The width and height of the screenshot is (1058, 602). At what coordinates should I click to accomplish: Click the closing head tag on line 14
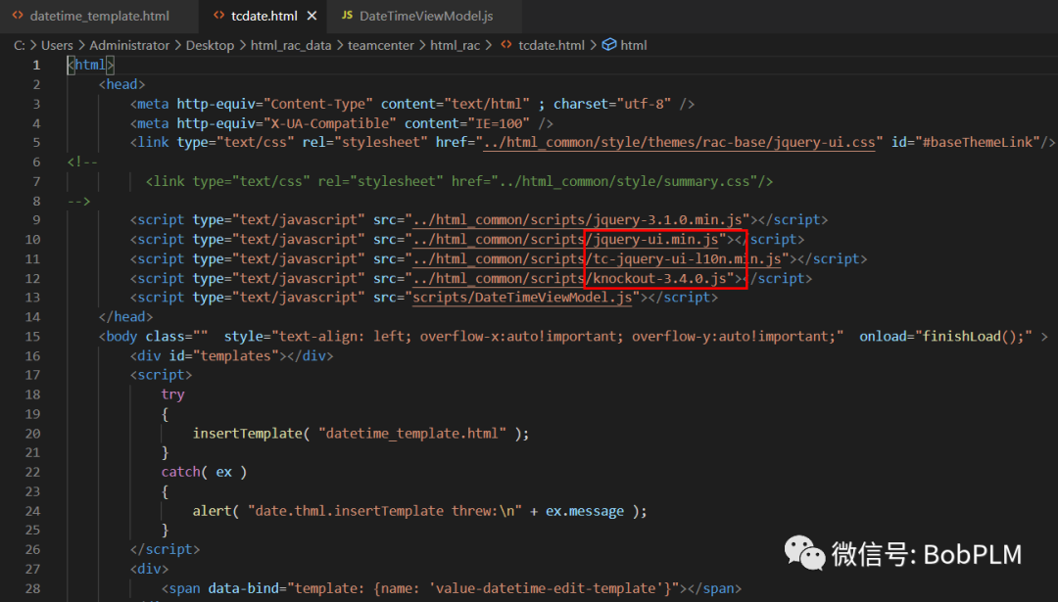click(125, 317)
